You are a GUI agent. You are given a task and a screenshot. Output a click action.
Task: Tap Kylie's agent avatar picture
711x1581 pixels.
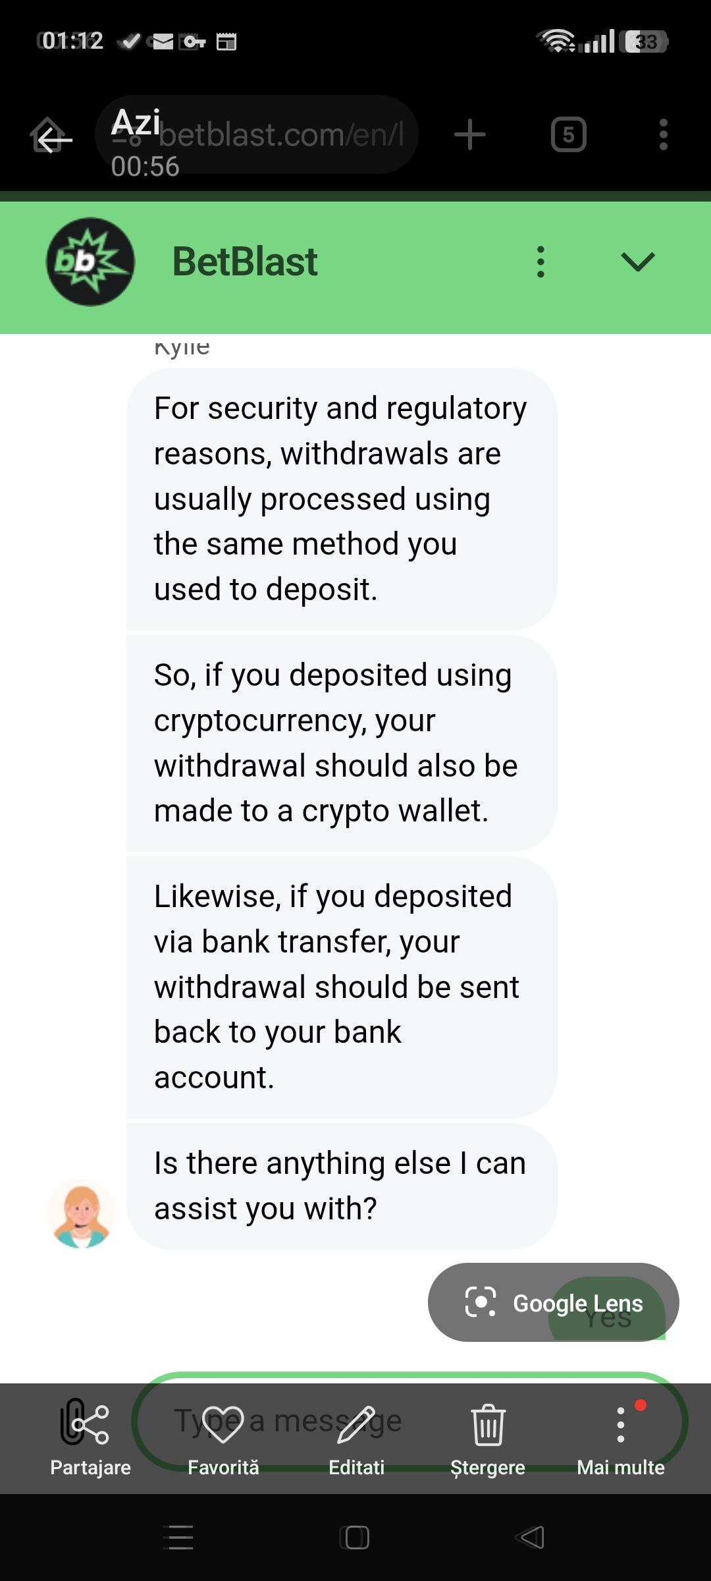81,1213
